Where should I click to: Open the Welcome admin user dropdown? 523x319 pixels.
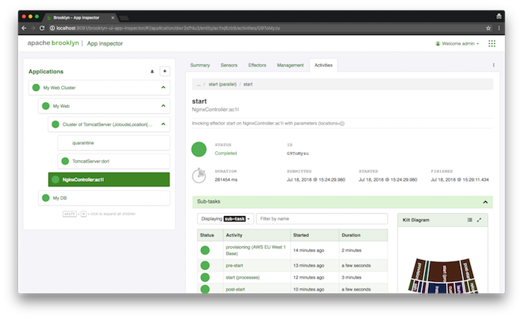coord(456,44)
